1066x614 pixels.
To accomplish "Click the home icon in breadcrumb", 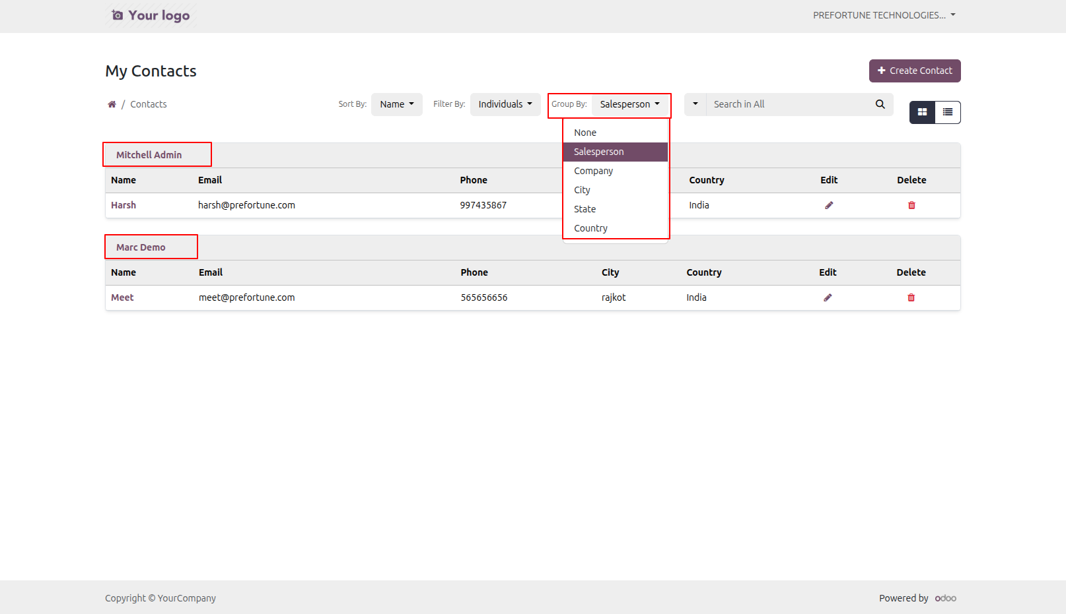I will [x=112, y=104].
